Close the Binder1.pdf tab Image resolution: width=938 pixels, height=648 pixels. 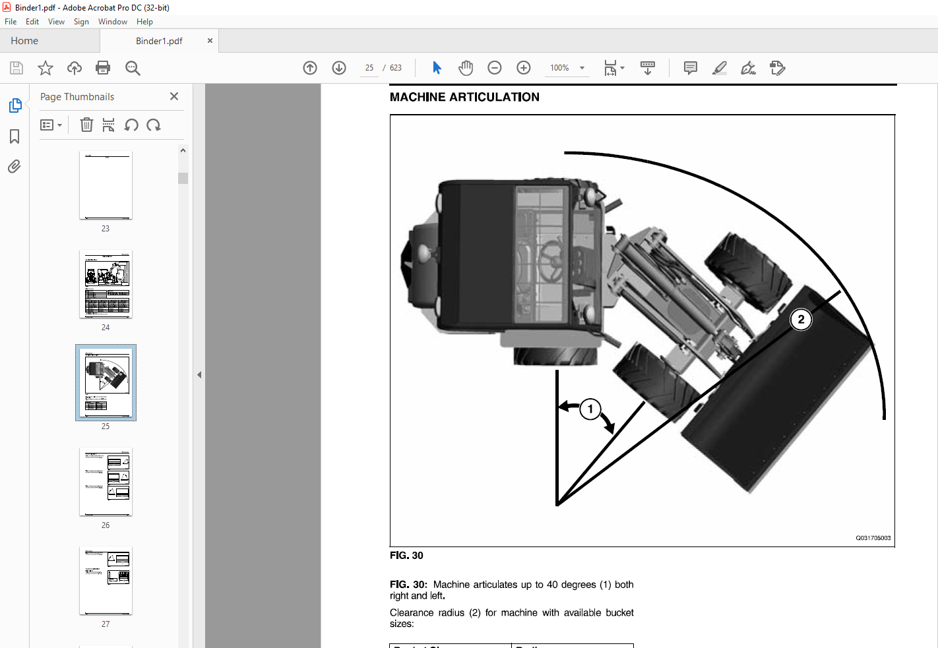click(x=210, y=41)
